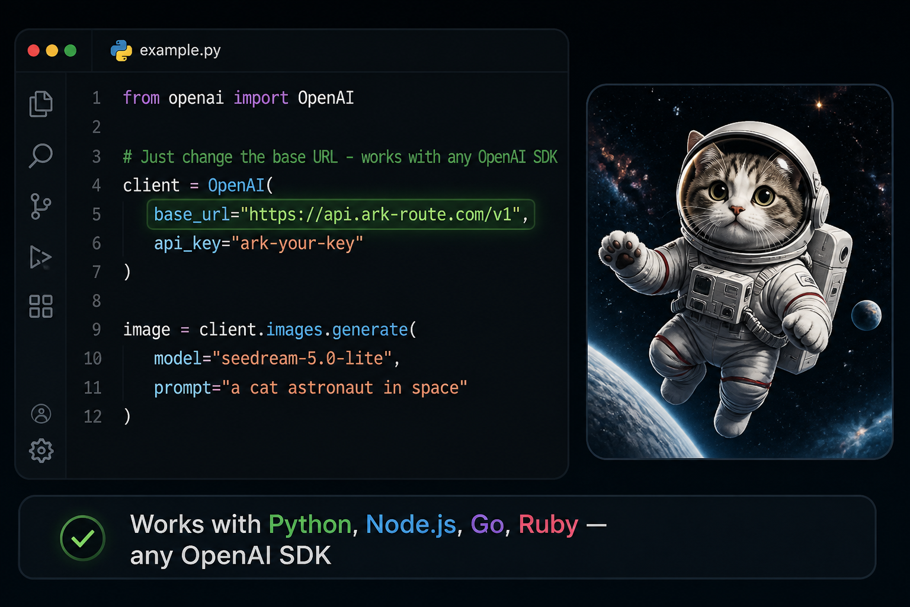Open the Run and Debug icon

40,257
